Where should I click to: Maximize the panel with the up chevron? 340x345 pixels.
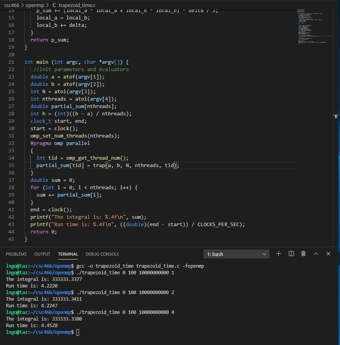[316, 254]
